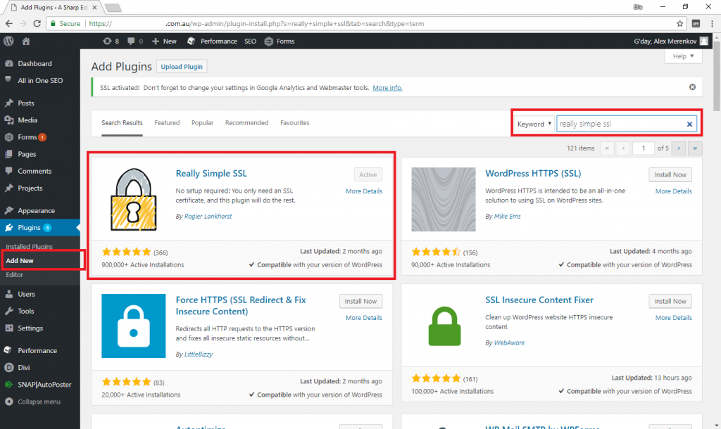The width and height of the screenshot is (721, 429).
Task: Click the Upload Plugin button
Action: (181, 66)
